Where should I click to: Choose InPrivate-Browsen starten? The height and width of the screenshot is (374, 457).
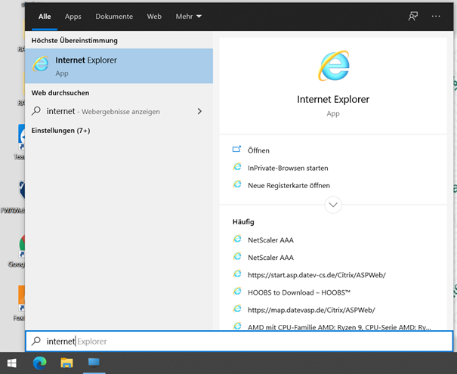(x=288, y=168)
